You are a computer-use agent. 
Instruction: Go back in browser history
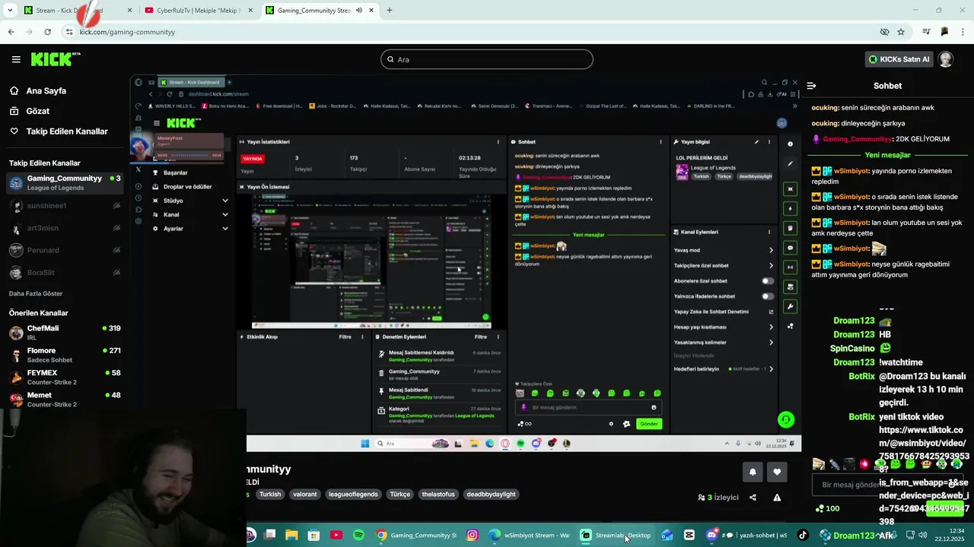(x=11, y=32)
